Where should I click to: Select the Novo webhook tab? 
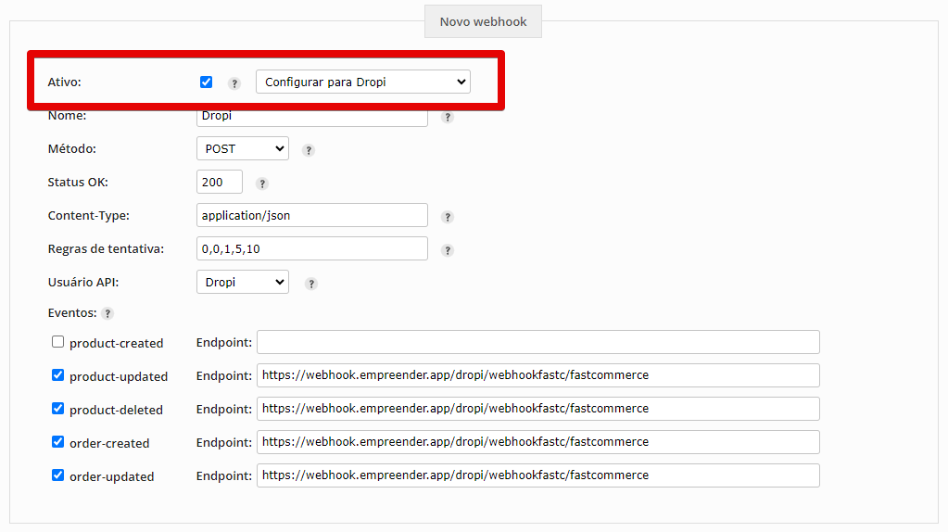pos(483,21)
